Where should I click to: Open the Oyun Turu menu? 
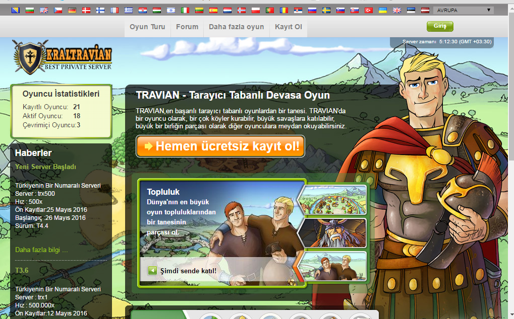[x=147, y=27]
